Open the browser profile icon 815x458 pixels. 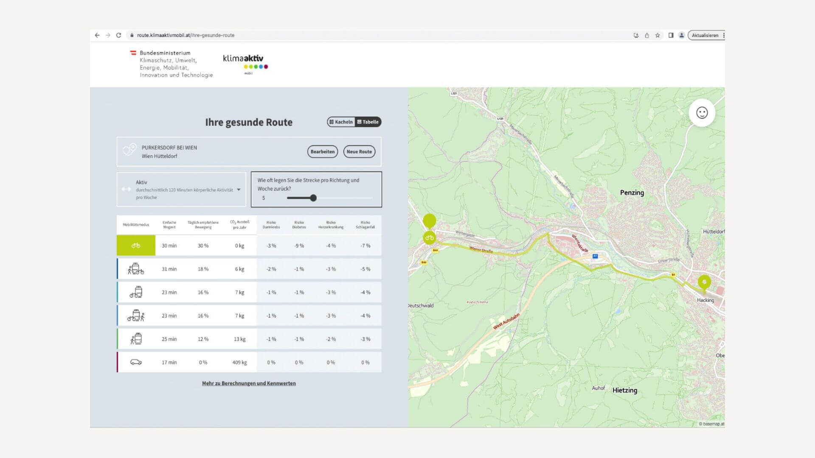[x=681, y=35]
